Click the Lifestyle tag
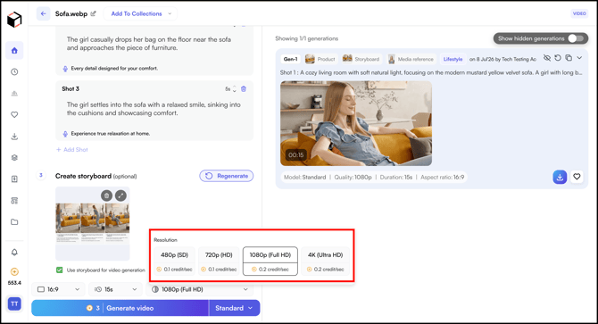Screen dimensions: 598x324 (453, 59)
